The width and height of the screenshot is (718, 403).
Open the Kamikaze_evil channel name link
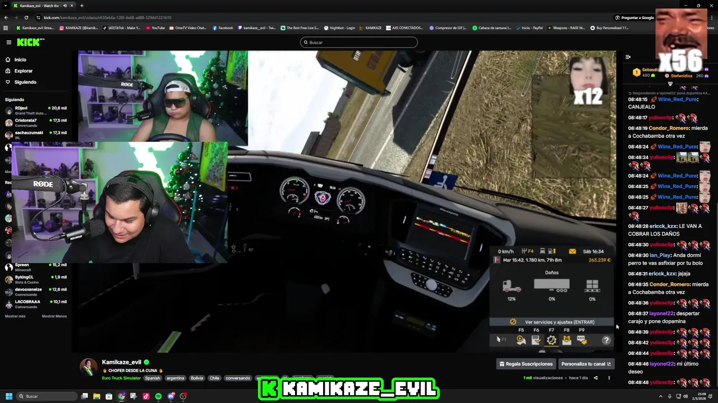122,362
